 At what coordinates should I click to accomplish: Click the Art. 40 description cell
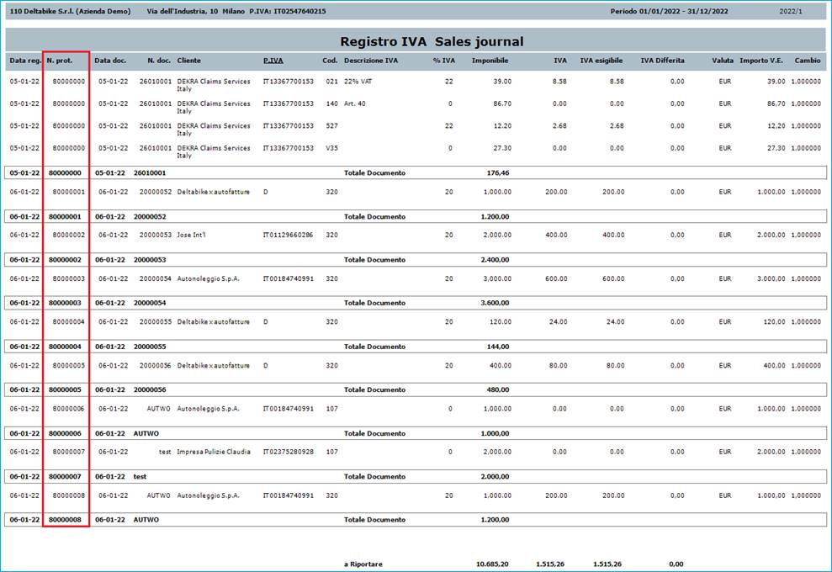(x=355, y=103)
